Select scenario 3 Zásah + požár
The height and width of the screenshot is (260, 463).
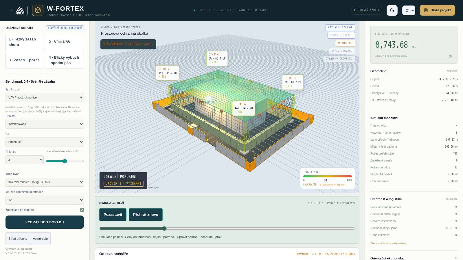coord(25,60)
